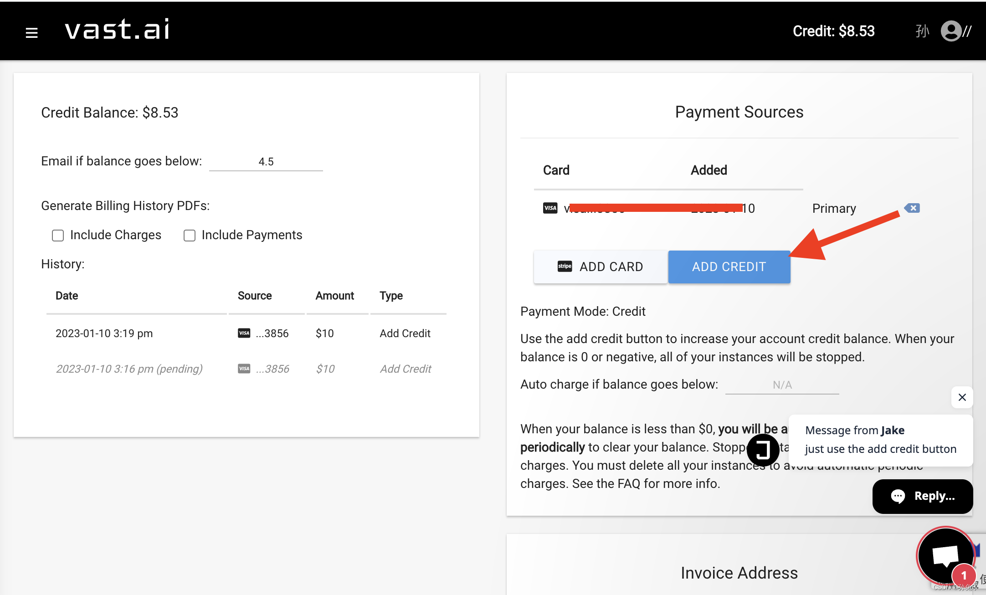This screenshot has height=595, width=986.
Task: Click the Visa icon in Payment Sources
Action: point(550,208)
